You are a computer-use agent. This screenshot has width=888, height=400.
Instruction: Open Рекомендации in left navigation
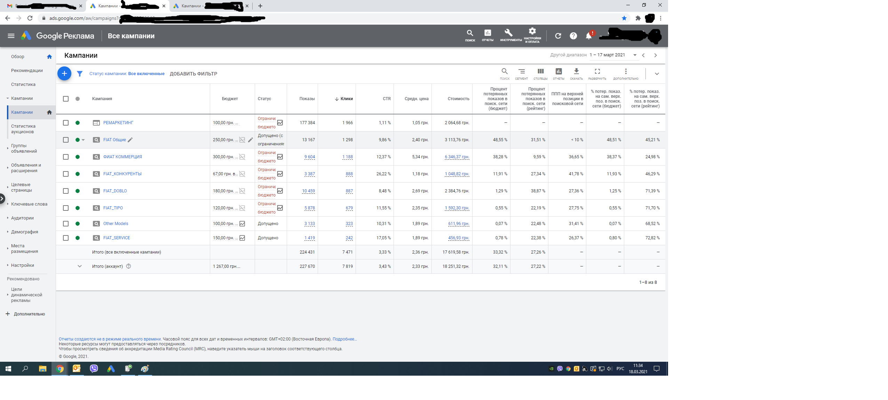pyautogui.click(x=27, y=71)
